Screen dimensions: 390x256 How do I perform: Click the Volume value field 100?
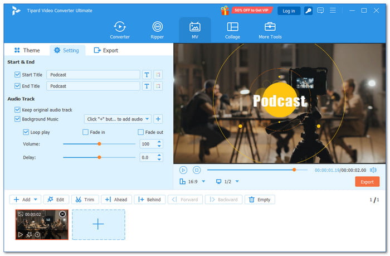coord(148,144)
